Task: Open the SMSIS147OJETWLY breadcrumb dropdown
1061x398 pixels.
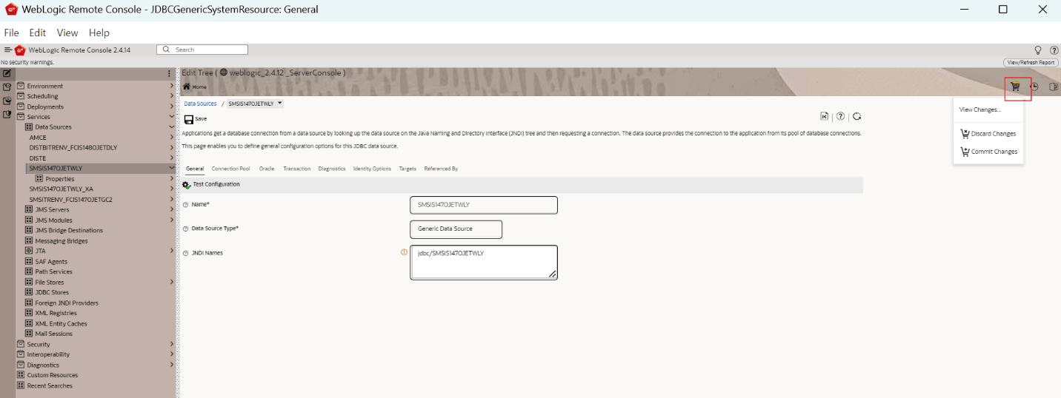Action: (280, 104)
